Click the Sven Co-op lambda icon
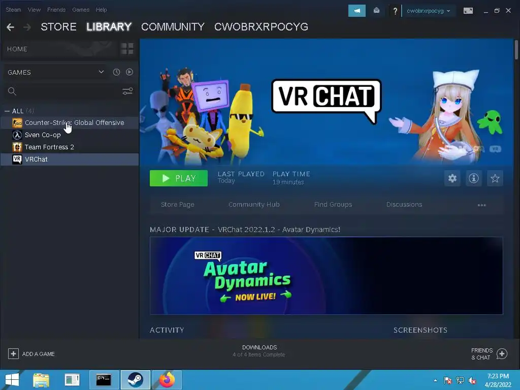This screenshot has height=390, width=520. tap(17, 135)
